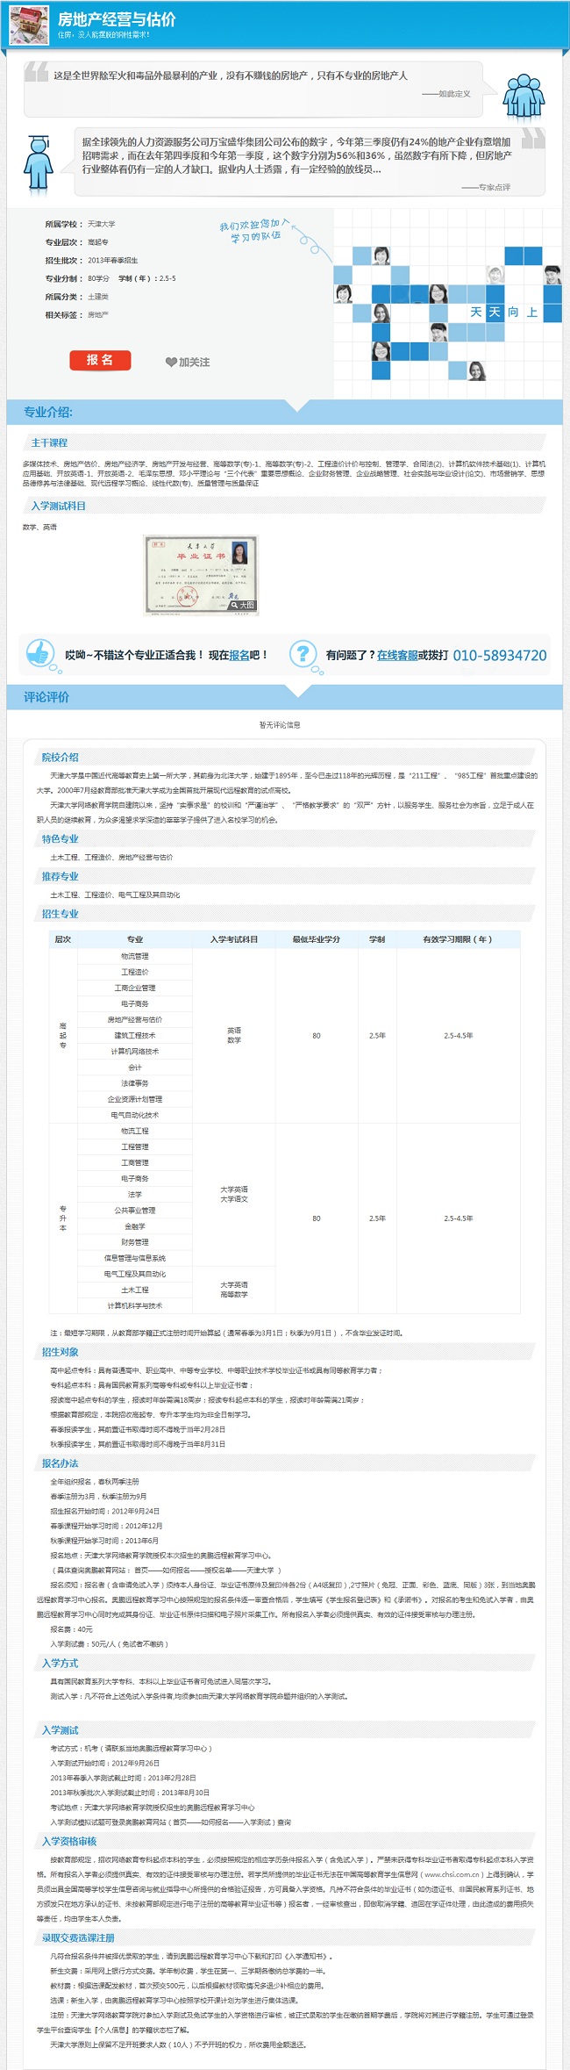Click the 天津大学 school name value
570x2070 pixels.
tap(102, 224)
